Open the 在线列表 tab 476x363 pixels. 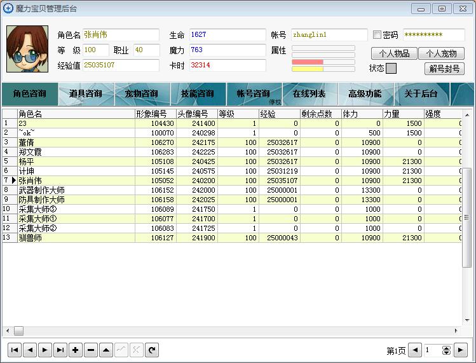pos(309,94)
